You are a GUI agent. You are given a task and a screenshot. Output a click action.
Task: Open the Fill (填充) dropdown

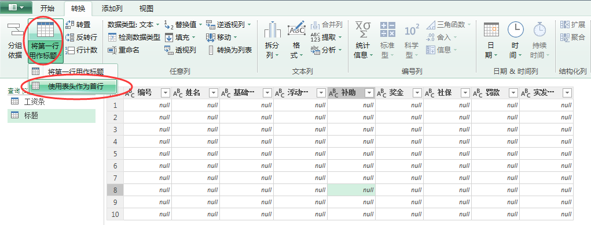[194, 37]
